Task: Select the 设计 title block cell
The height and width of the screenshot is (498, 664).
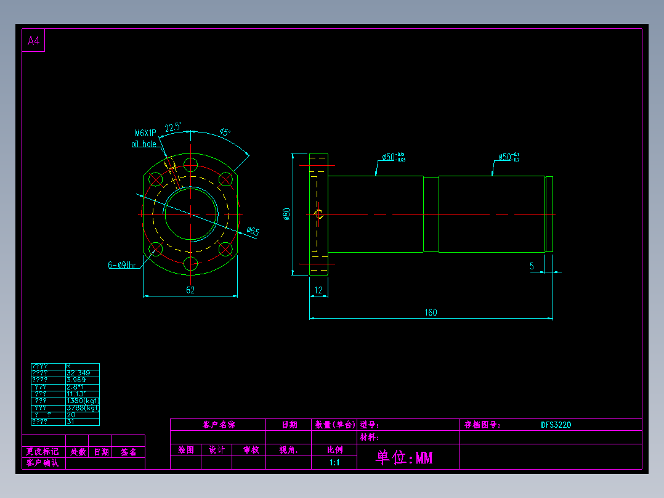Action: pyautogui.click(x=217, y=450)
